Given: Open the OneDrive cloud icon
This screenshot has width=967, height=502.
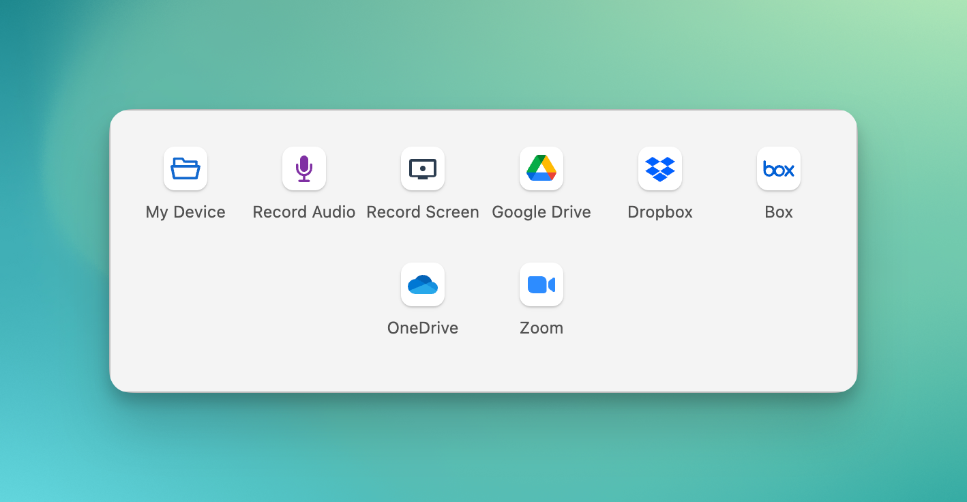Looking at the screenshot, I should coord(423,284).
